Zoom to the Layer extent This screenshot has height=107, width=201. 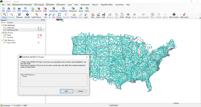[x=86, y=16]
